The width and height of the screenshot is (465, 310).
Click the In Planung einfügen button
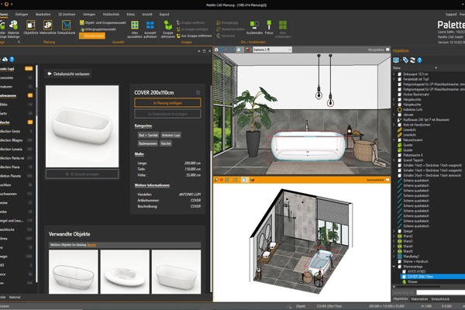pos(167,102)
